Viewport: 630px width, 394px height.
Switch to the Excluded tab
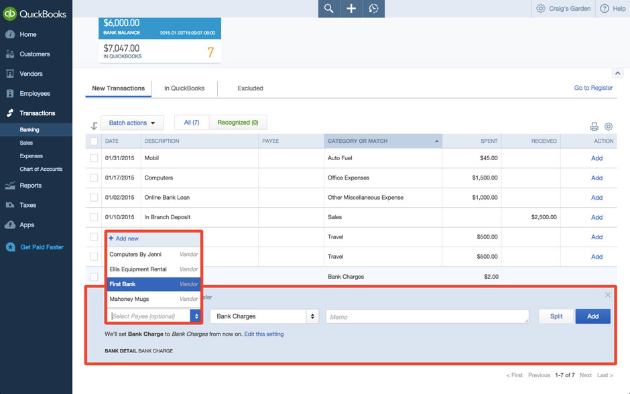[x=250, y=88]
